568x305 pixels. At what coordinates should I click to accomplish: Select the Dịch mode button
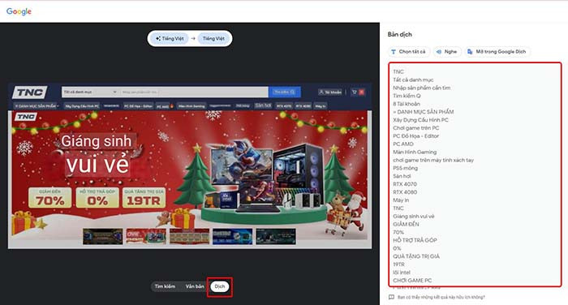coord(220,286)
